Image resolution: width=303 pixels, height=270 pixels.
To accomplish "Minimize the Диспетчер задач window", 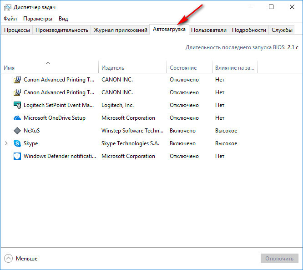I will click(251, 7).
